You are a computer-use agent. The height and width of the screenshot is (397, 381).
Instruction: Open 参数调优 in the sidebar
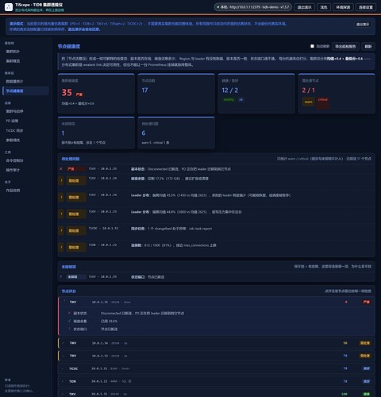tap(25, 140)
